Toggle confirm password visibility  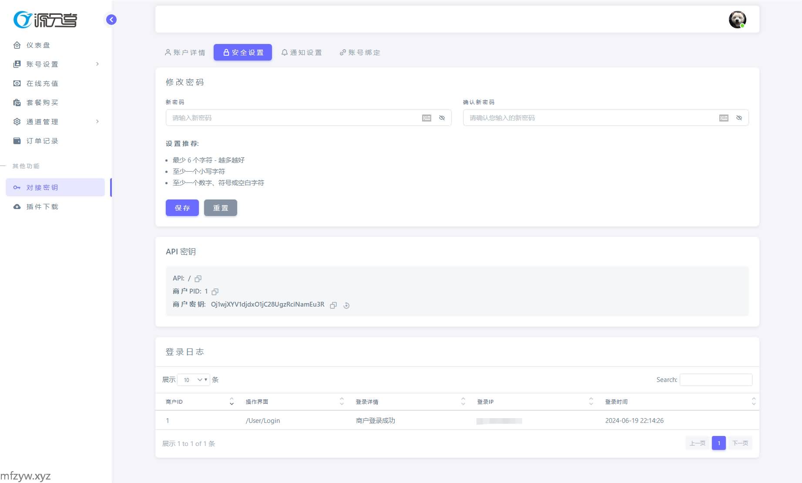(739, 118)
